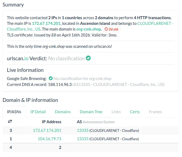
Task: Select the Domain Tree tab
Action: pos(91,112)
